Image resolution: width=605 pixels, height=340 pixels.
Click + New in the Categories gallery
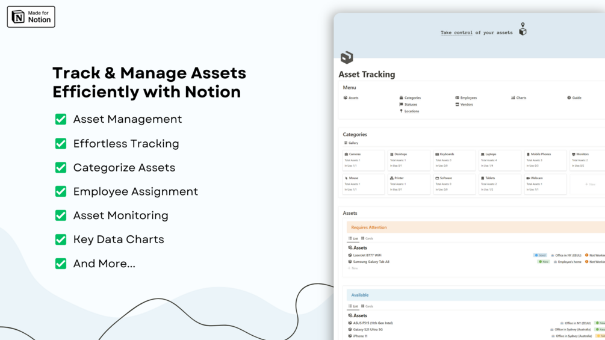coord(590,184)
